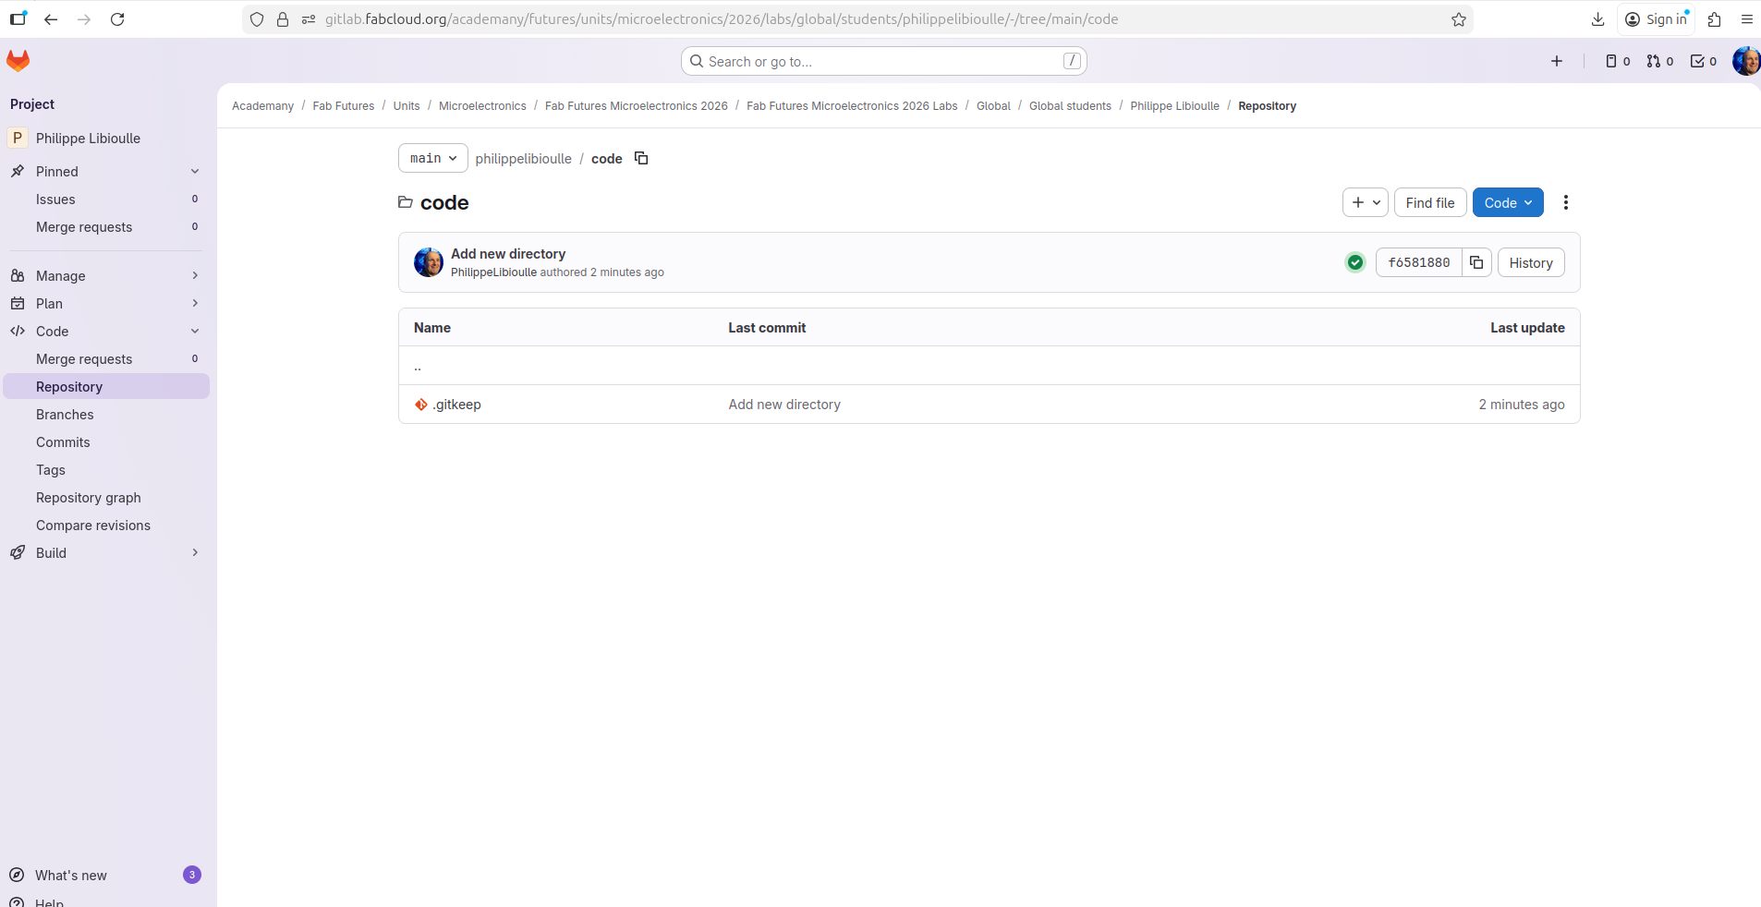Screen dimensions: 1761x907
Task: Open Branches in the sidebar
Action: 65,414
